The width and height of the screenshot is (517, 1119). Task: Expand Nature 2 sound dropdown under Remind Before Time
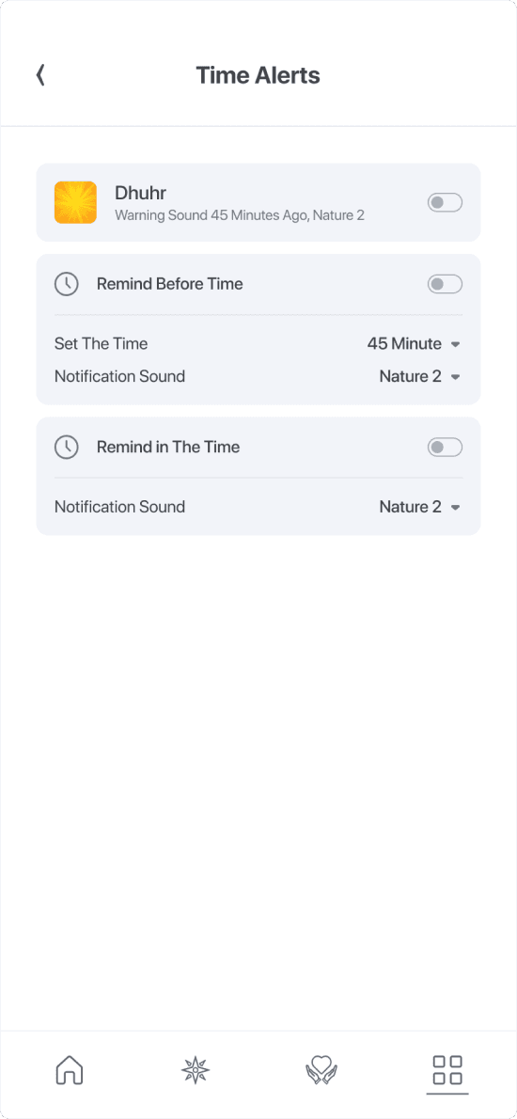(x=419, y=376)
